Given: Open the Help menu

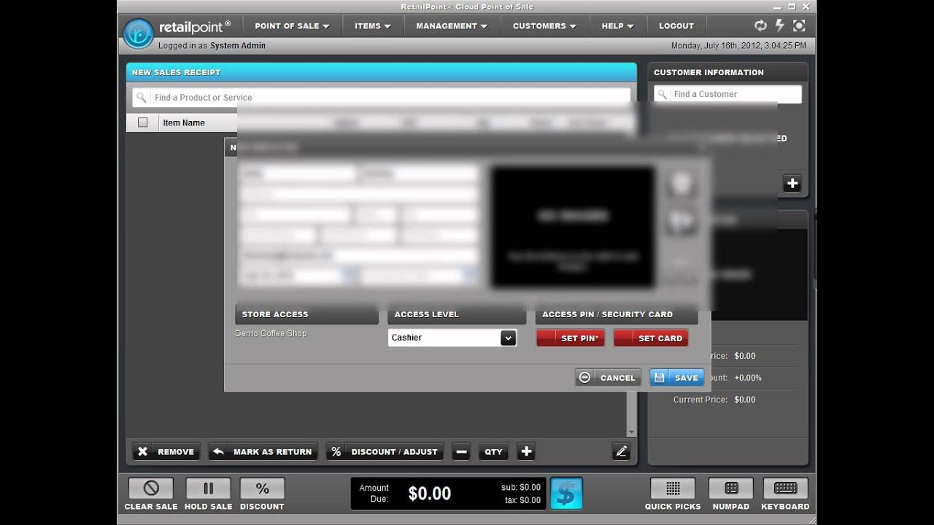Looking at the screenshot, I should pyautogui.click(x=617, y=26).
